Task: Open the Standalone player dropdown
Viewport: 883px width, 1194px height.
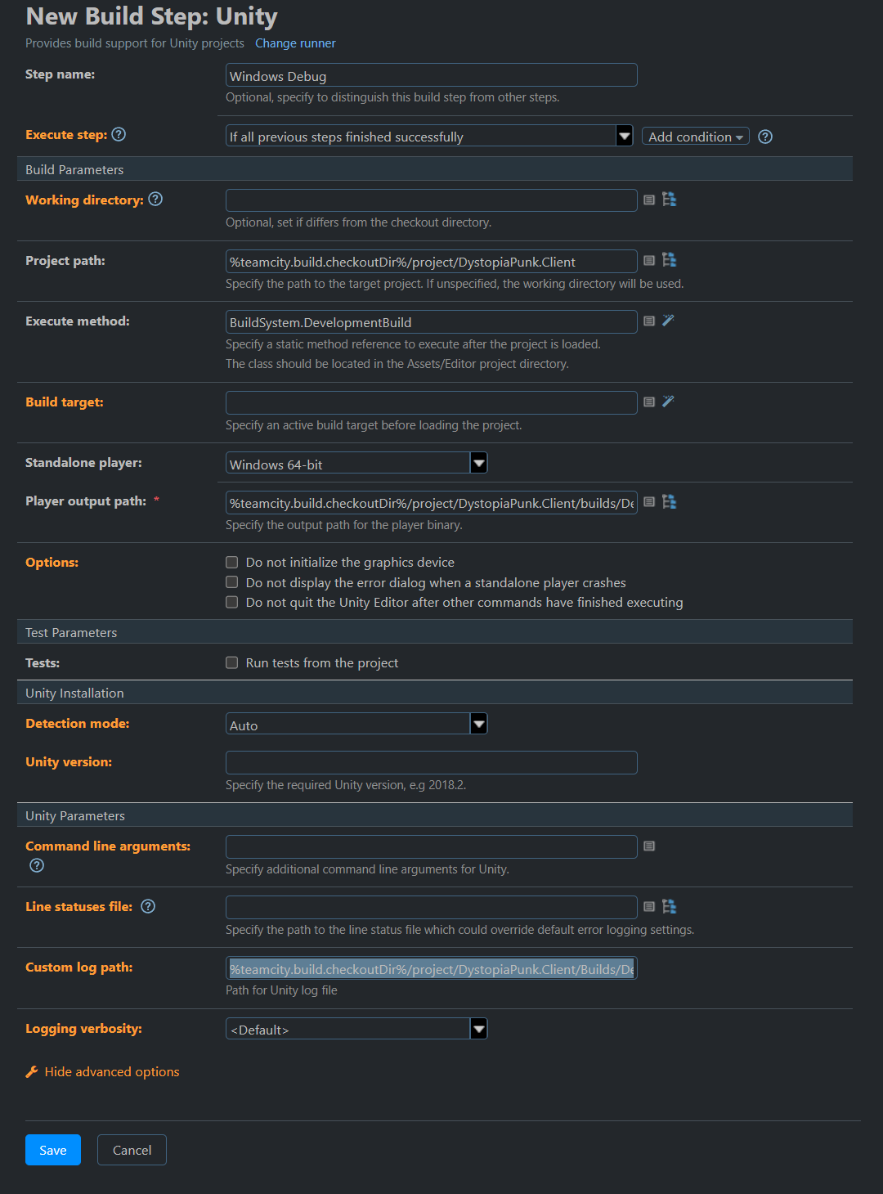Action: [356, 463]
